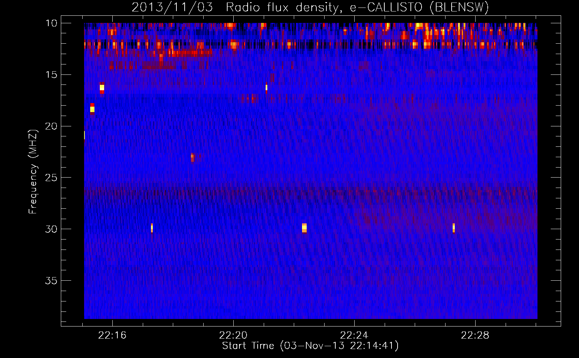
Task: Click the 22:16 time axis label
Action: point(112,335)
